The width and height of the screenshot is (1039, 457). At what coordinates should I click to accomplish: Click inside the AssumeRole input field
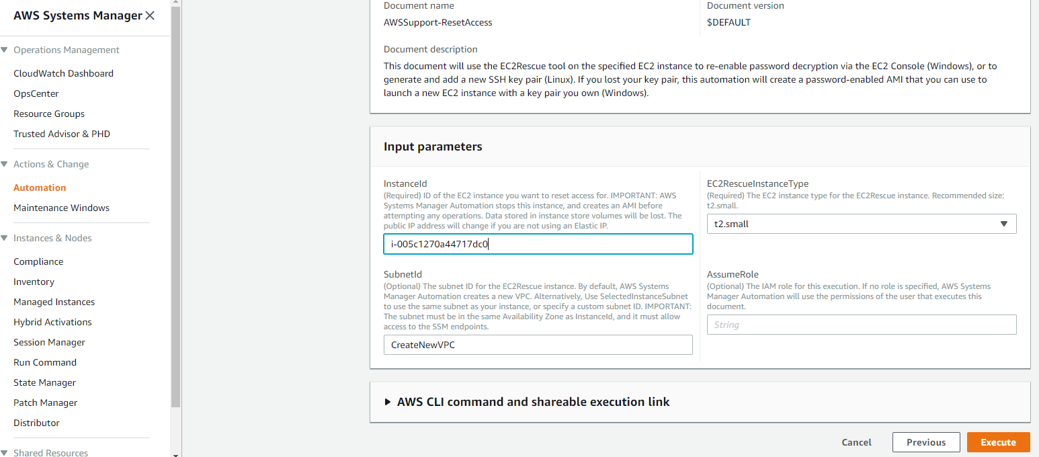click(861, 324)
